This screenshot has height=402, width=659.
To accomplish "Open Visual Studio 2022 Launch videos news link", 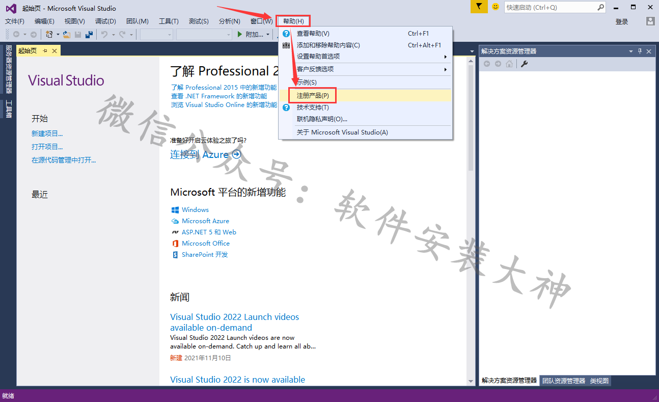I will tap(235, 322).
